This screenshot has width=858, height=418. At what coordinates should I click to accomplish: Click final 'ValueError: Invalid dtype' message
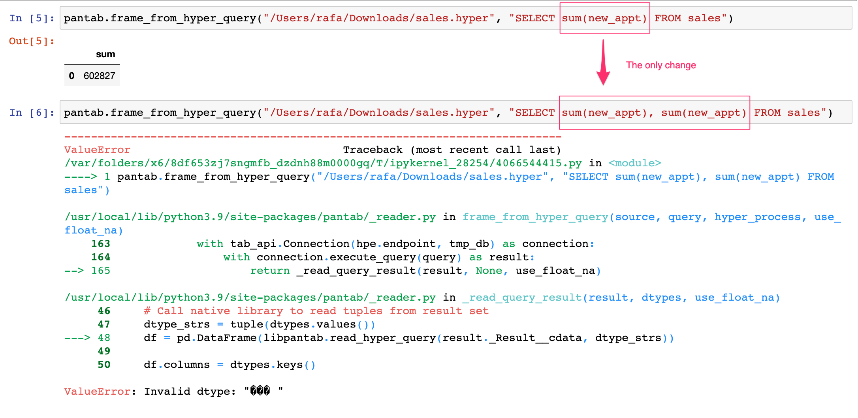click(x=174, y=392)
